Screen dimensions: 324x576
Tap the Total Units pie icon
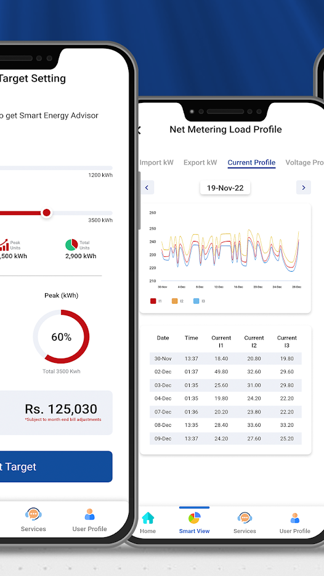pos(71,245)
